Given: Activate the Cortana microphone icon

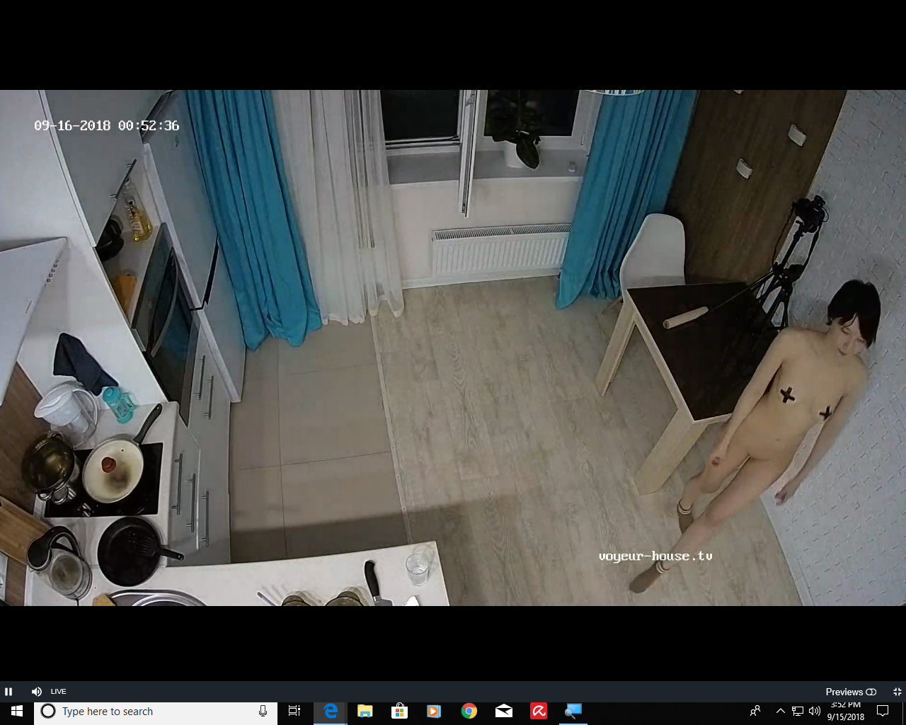Looking at the screenshot, I should [263, 712].
